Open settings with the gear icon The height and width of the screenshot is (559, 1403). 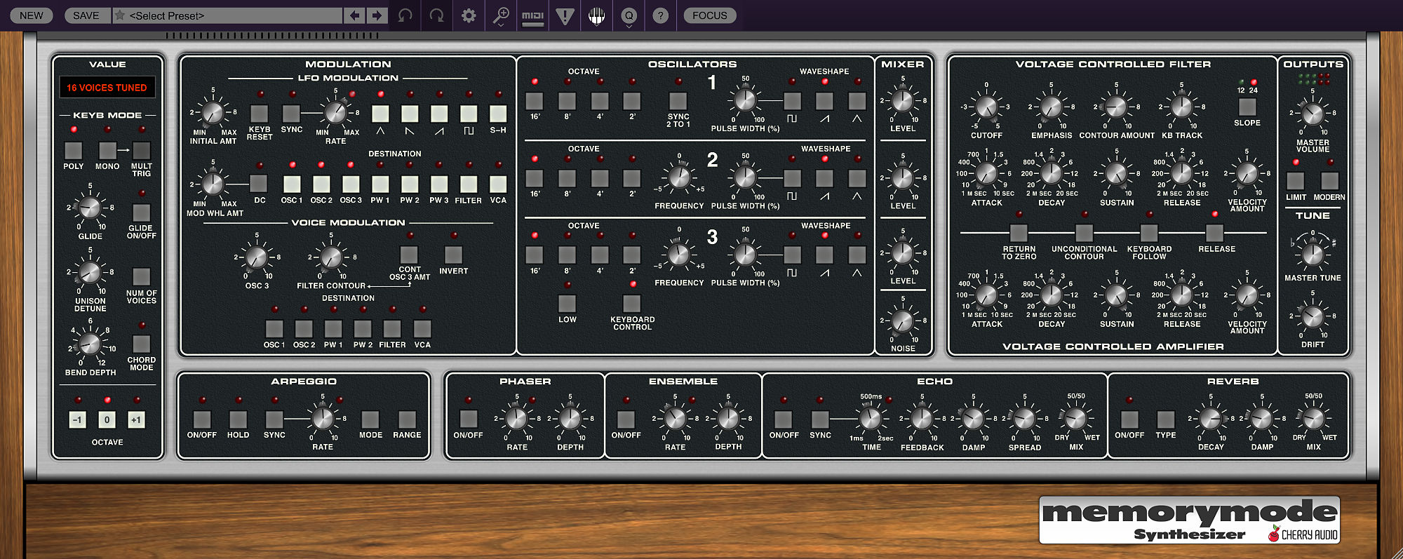coord(469,15)
